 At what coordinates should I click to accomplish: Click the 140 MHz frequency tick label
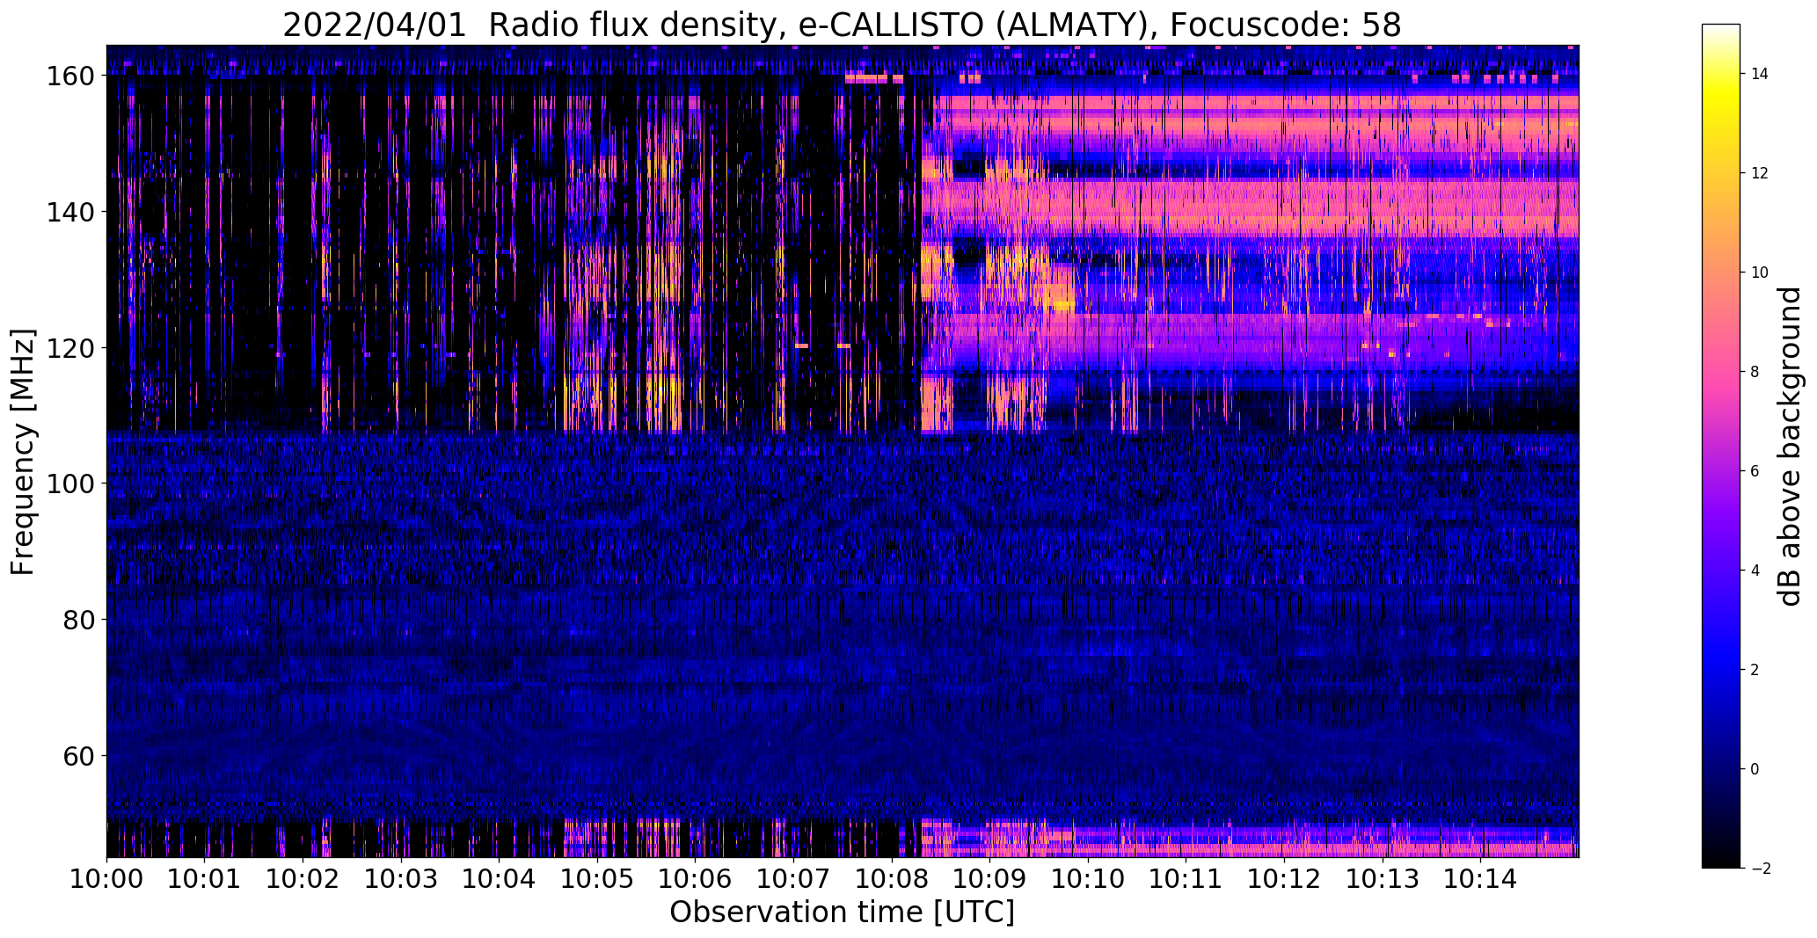(70, 213)
